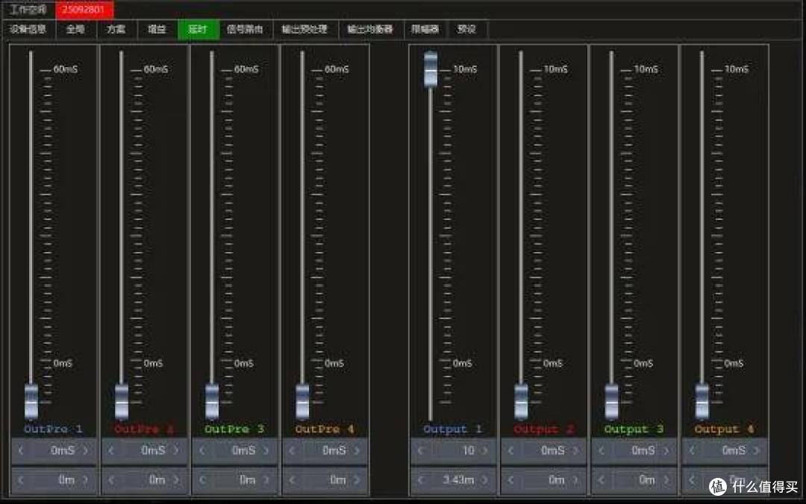The height and width of the screenshot is (504, 806).
Task: Open the 工作空间 workspace tab
Action: 28,9
